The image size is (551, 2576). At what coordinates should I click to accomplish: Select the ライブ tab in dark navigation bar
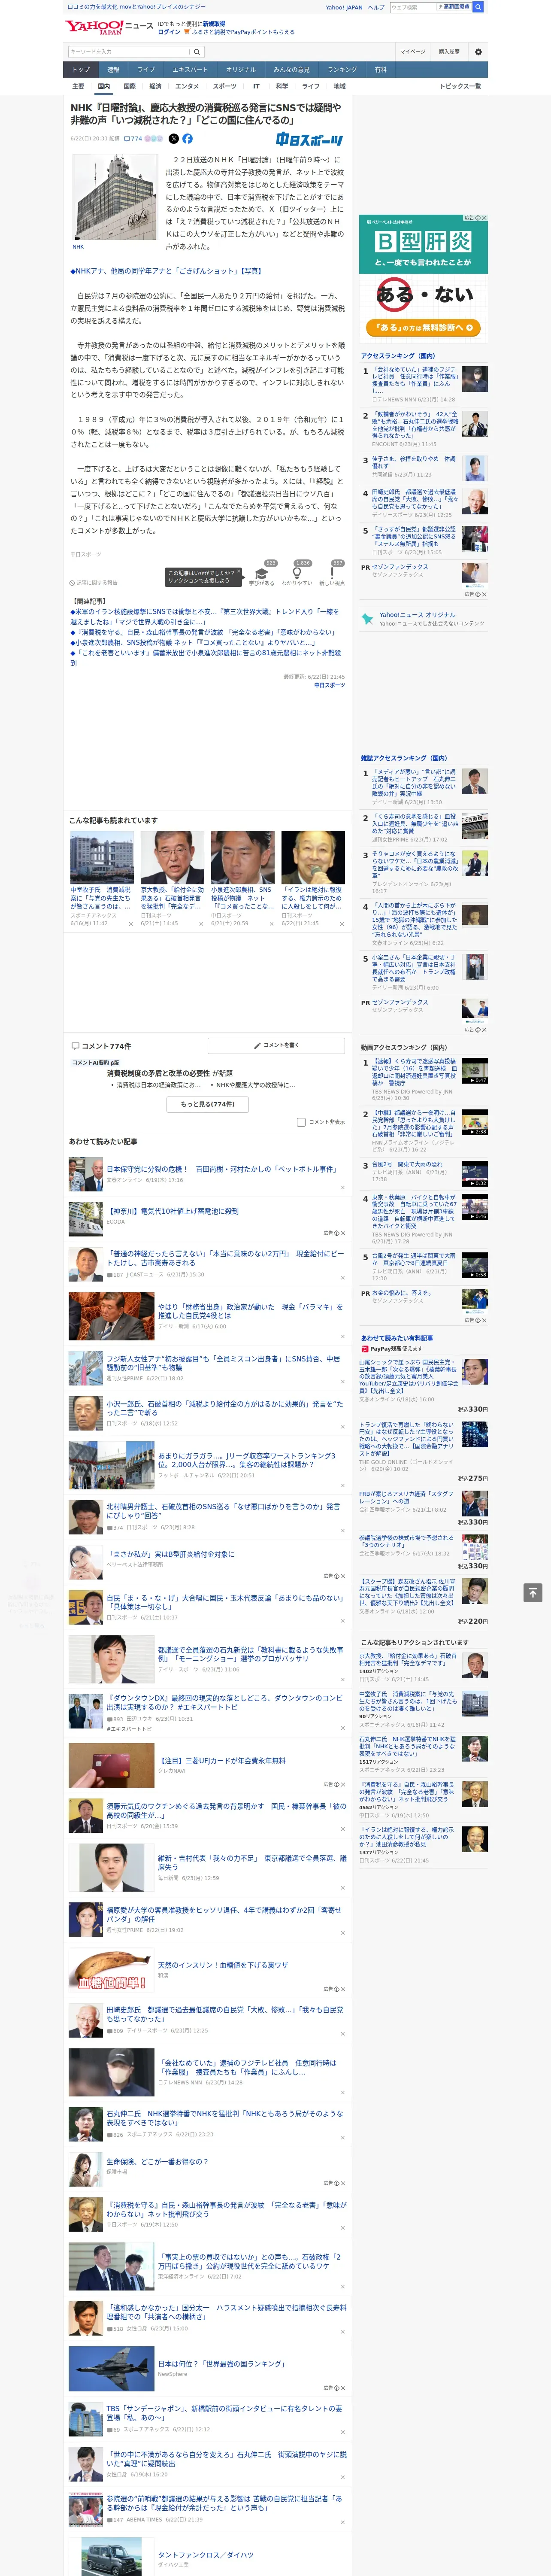(x=146, y=70)
